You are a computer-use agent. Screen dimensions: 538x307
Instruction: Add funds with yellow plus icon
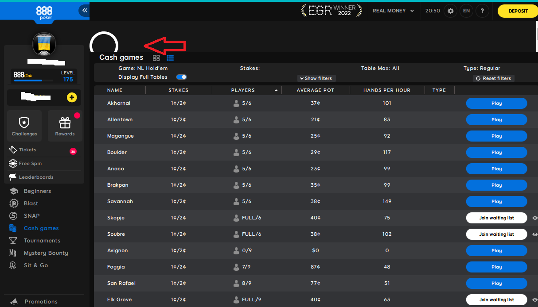click(72, 97)
